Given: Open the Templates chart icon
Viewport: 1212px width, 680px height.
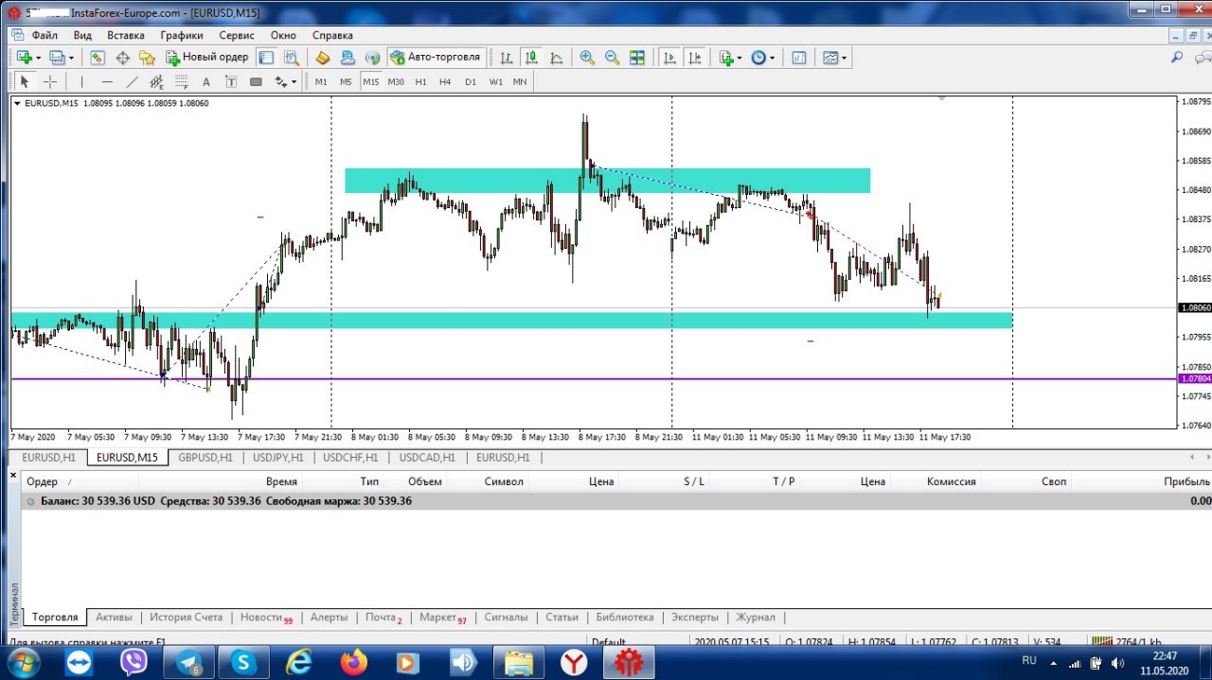Looking at the screenshot, I should 798,58.
